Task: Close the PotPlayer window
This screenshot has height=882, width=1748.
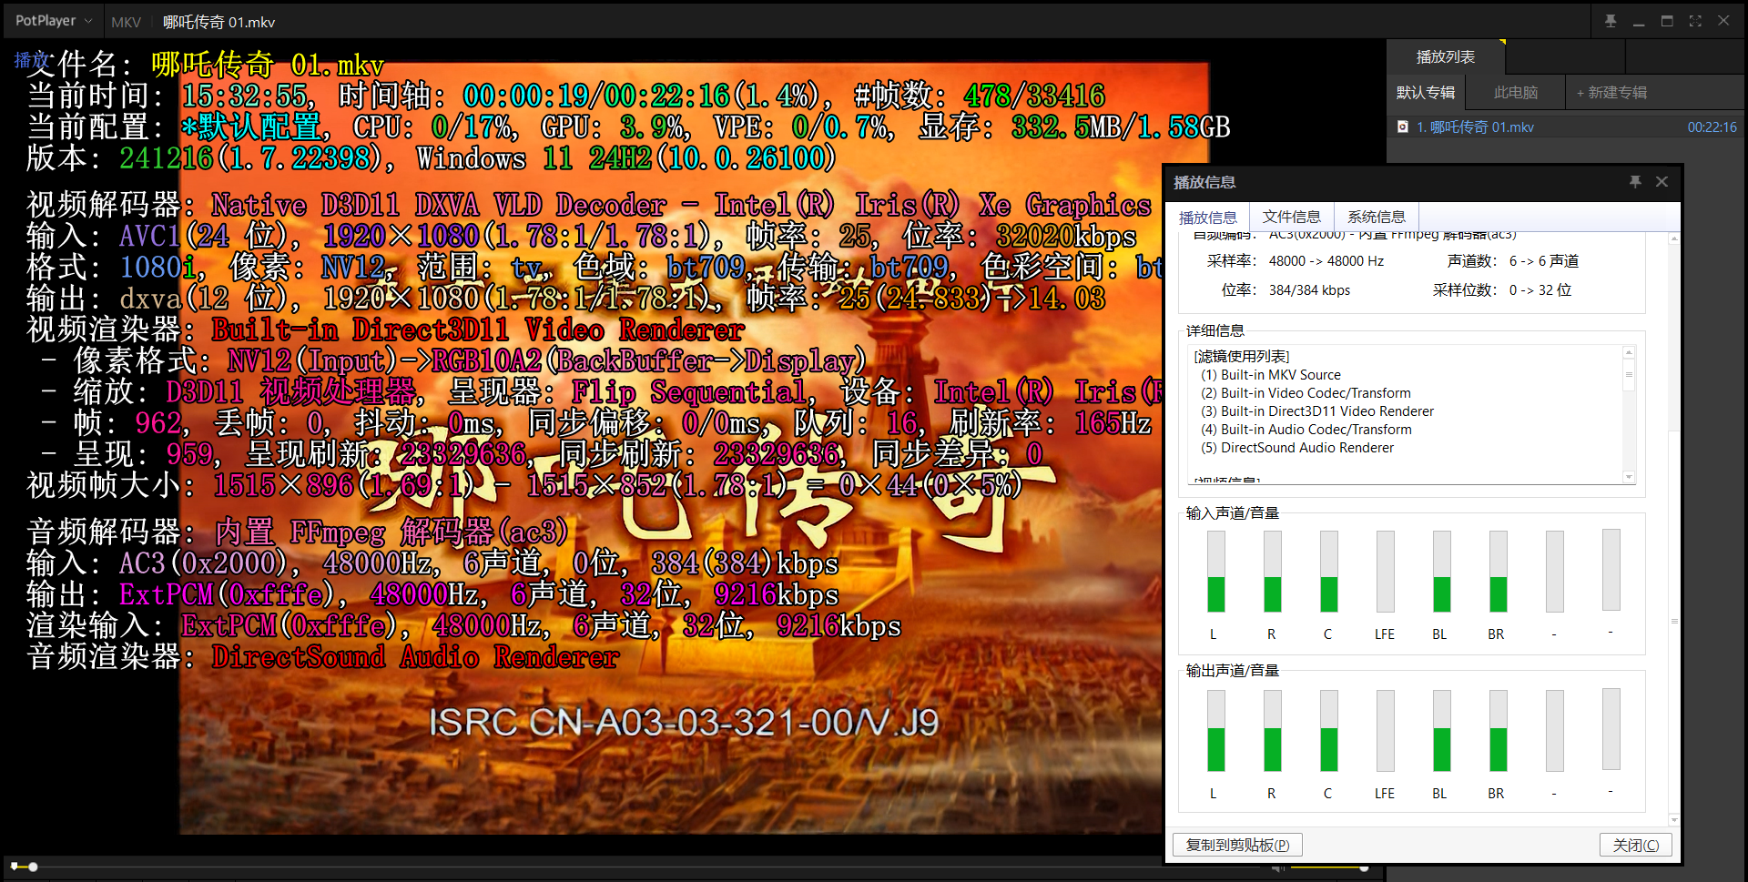Action: pos(1723,21)
